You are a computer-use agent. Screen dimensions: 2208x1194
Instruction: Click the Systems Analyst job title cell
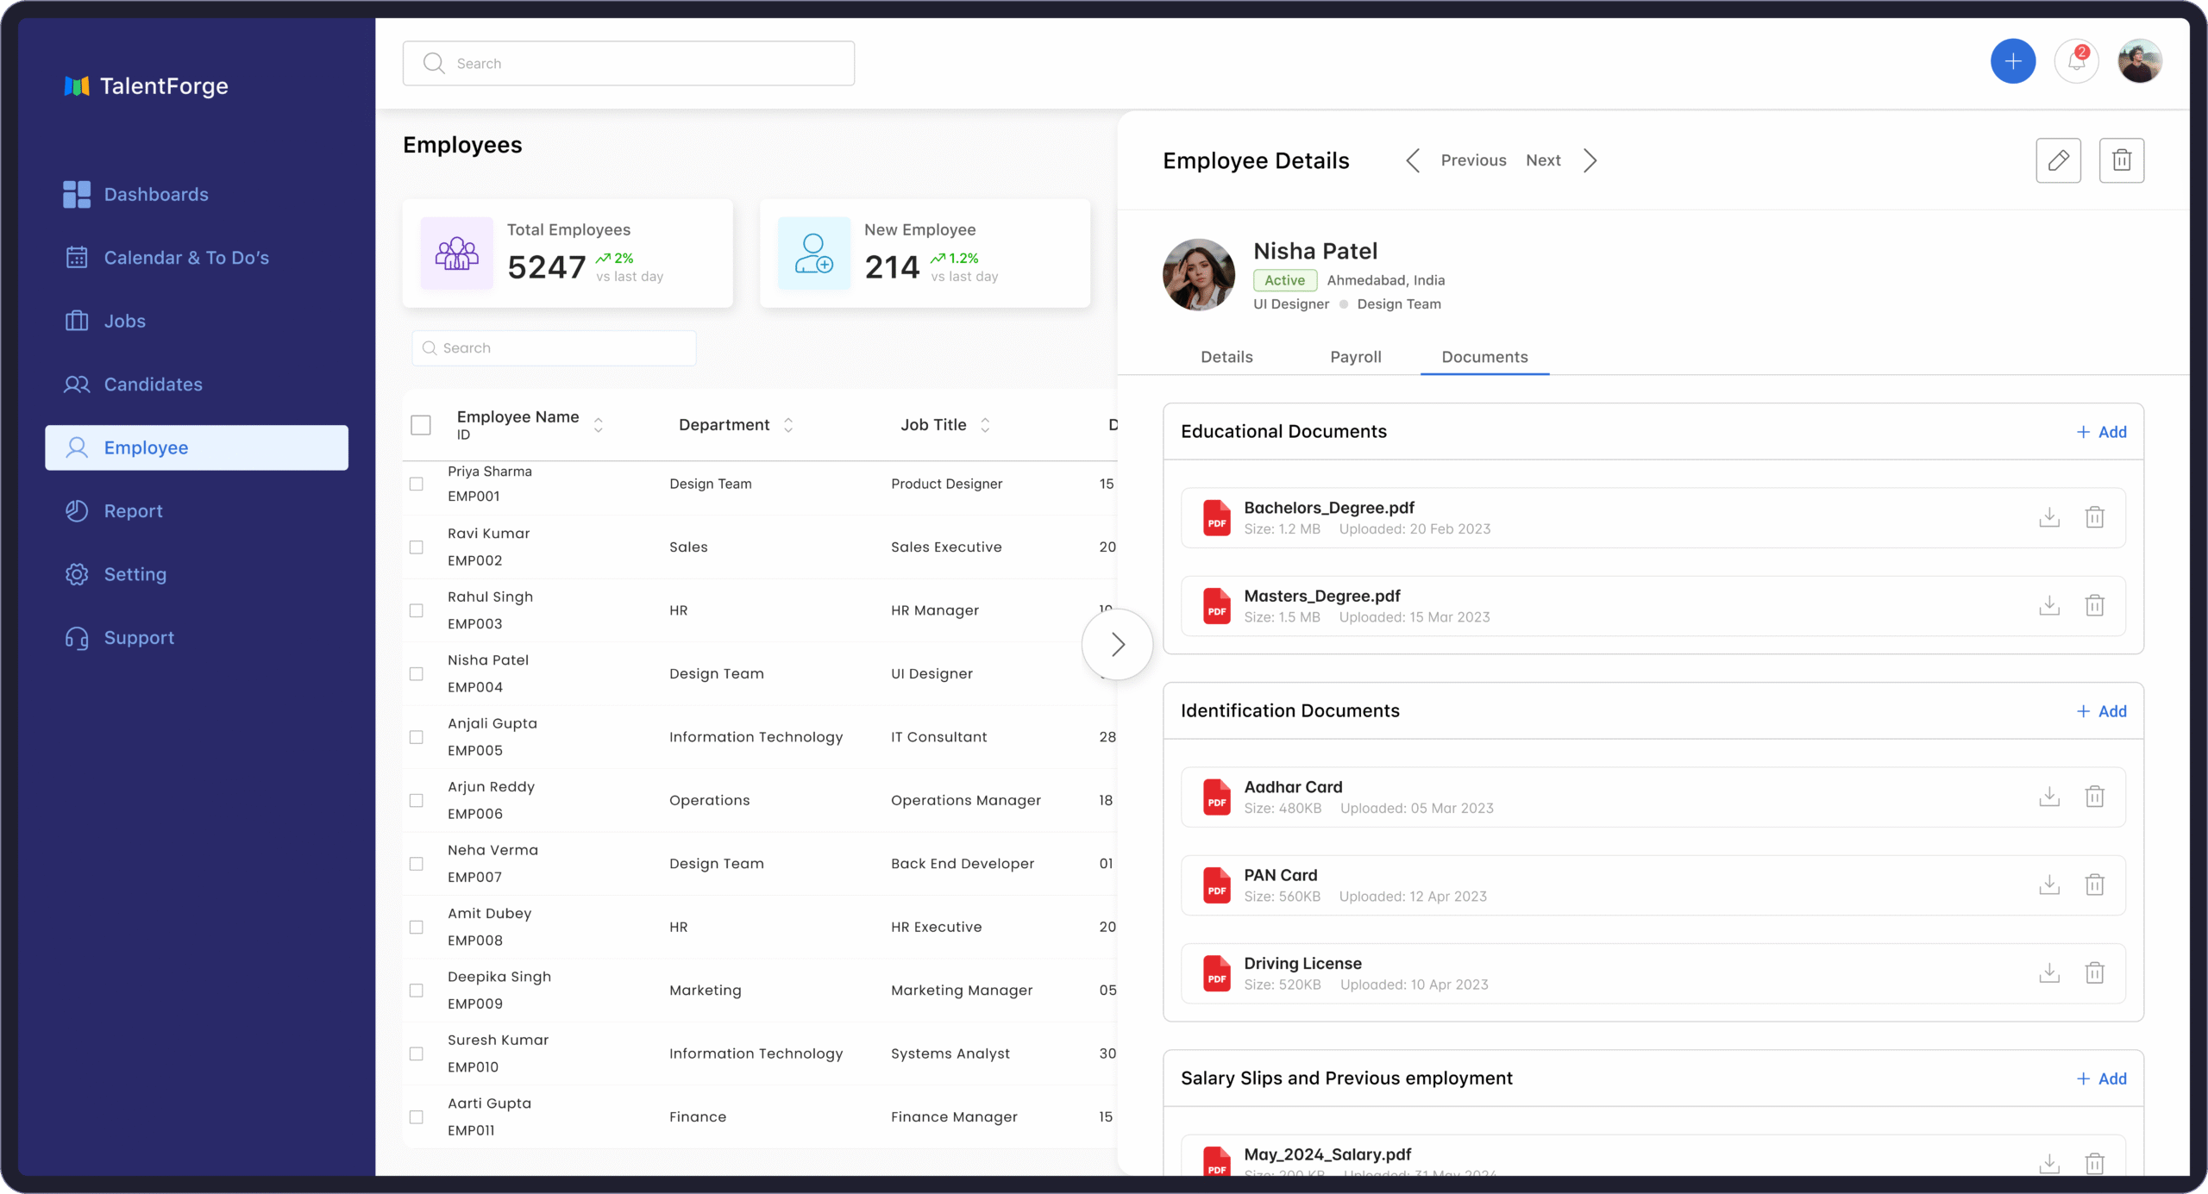point(950,1053)
